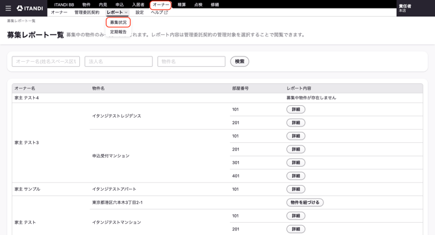Click property name イタンジテストレジデンス

pos(116,116)
